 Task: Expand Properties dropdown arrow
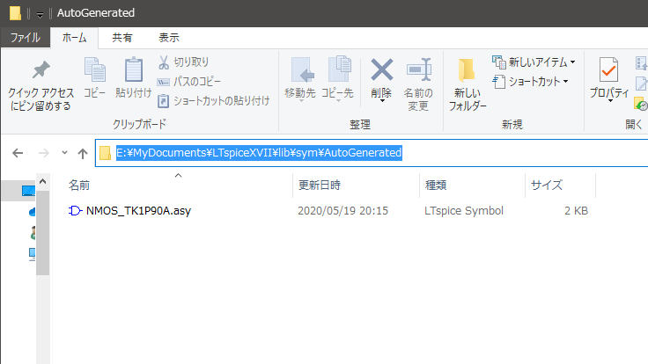610,101
